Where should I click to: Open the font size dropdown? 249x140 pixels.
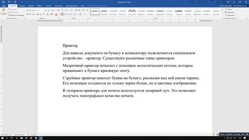43,10
